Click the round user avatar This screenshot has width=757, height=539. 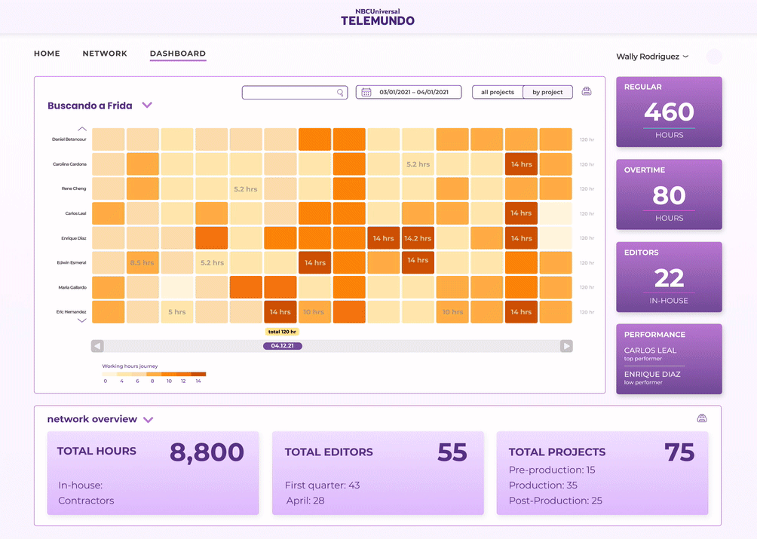tap(714, 57)
